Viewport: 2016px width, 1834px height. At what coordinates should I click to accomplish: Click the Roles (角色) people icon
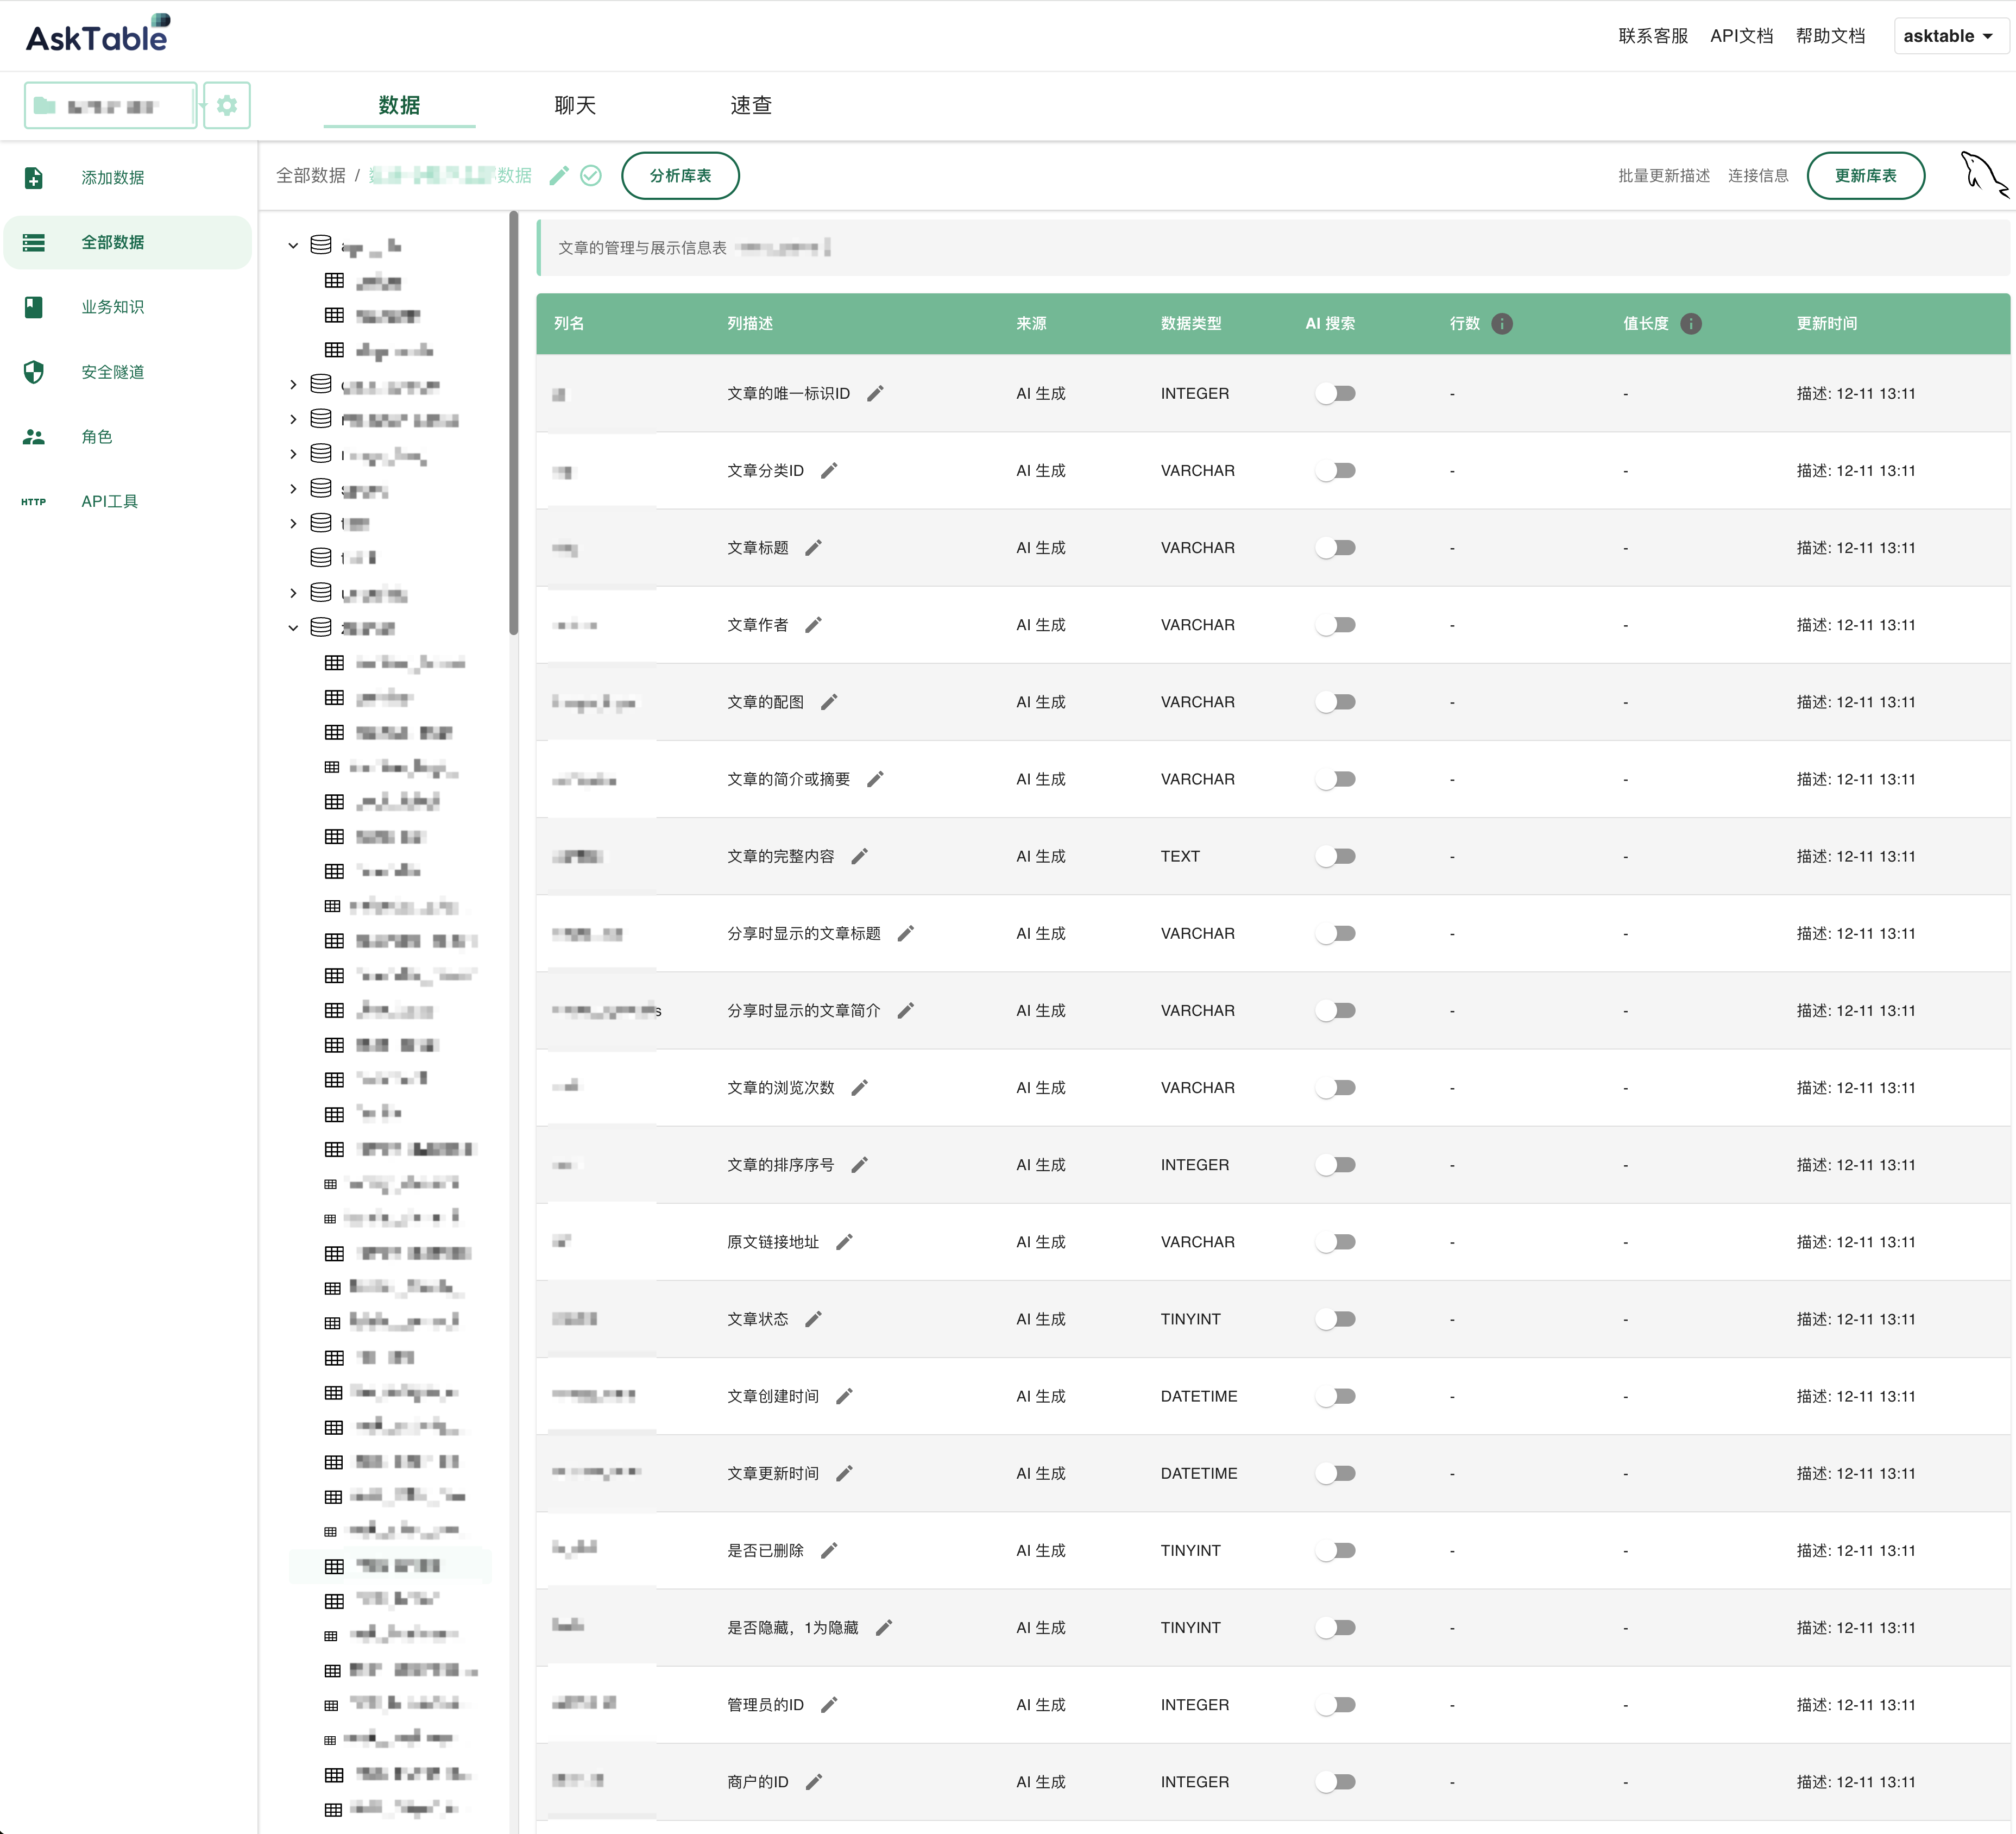click(34, 437)
